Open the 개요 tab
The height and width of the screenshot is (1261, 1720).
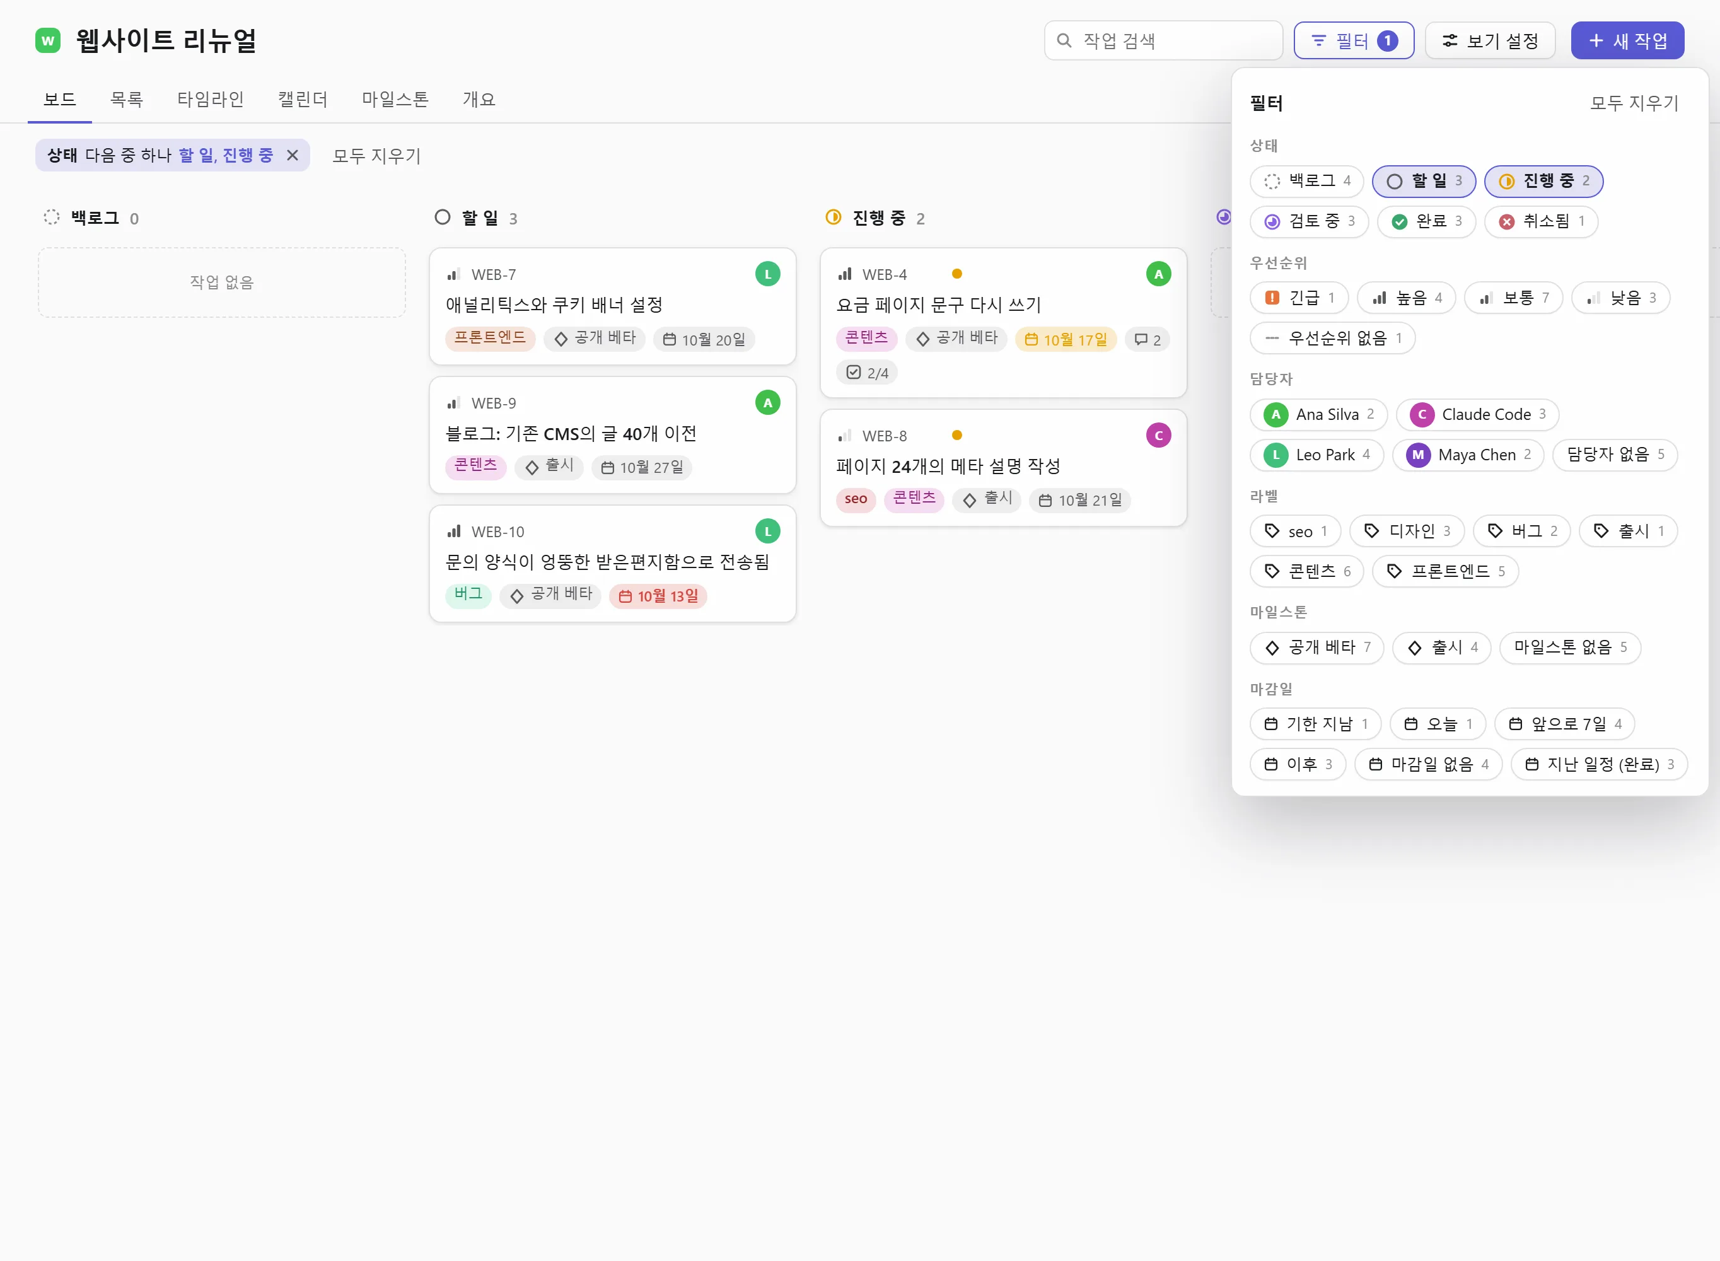tap(479, 99)
